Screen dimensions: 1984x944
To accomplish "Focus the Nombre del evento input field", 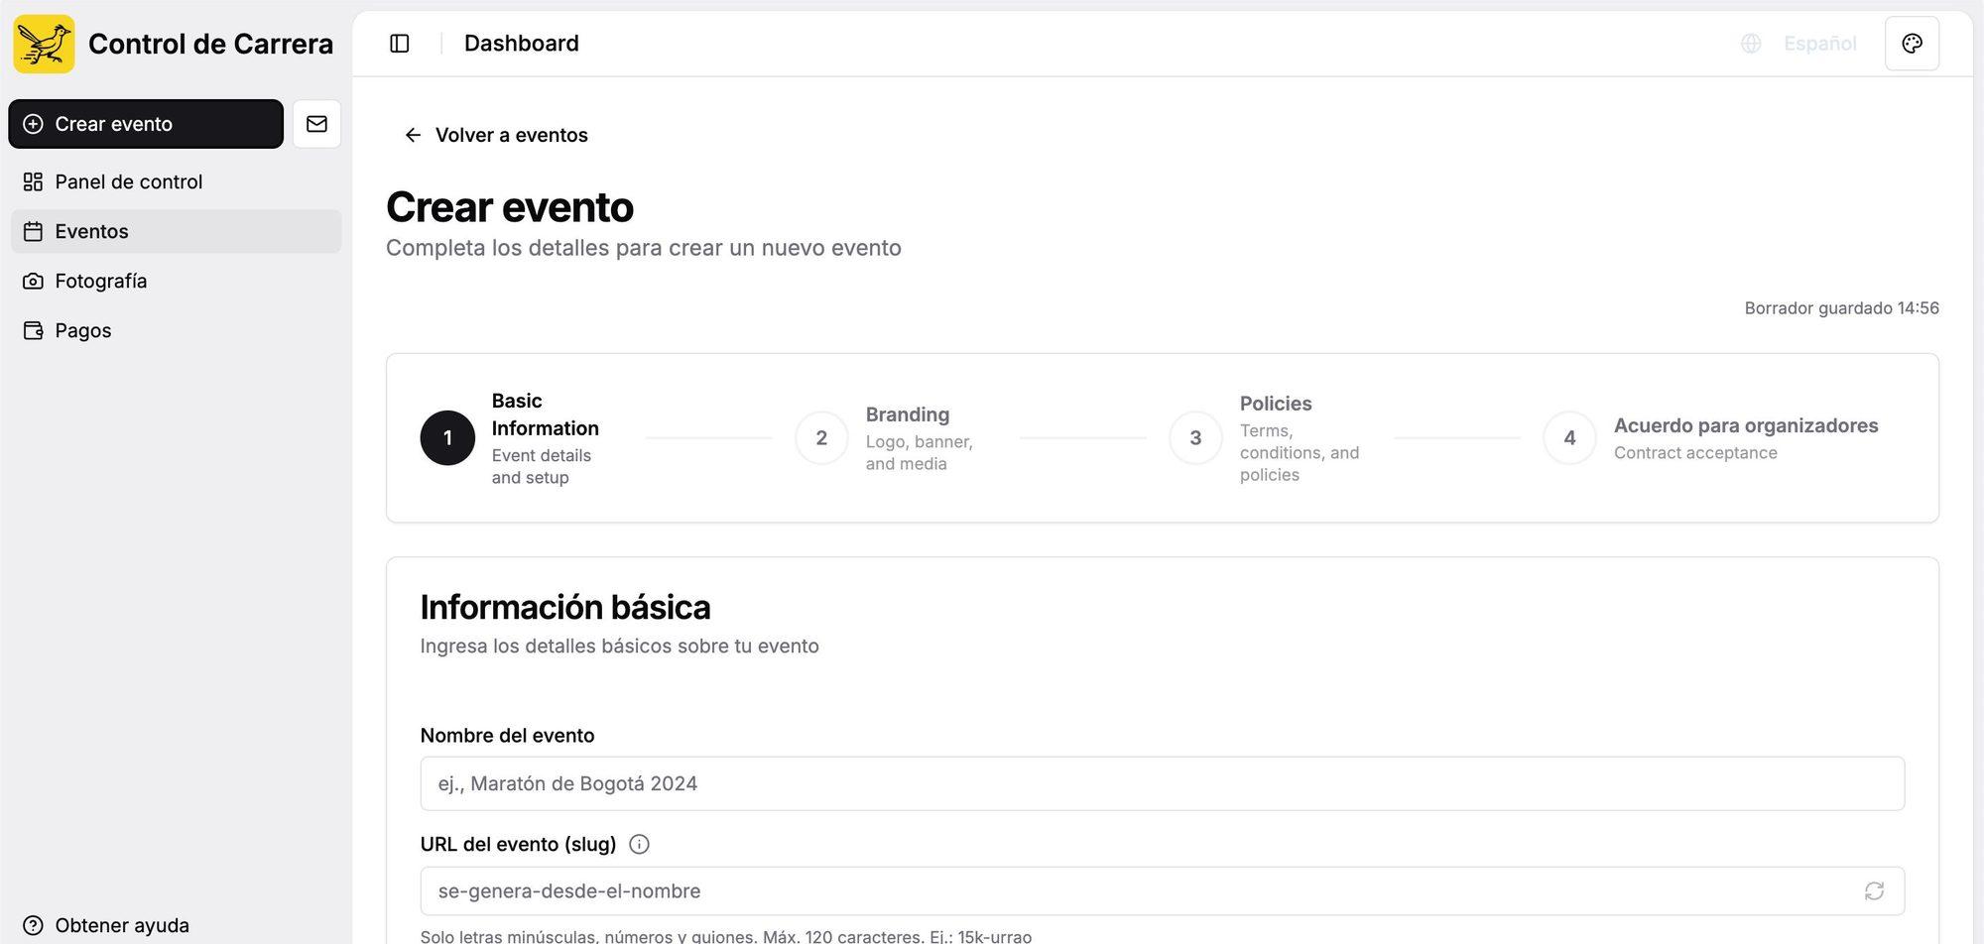I will tap(1162, 783).
